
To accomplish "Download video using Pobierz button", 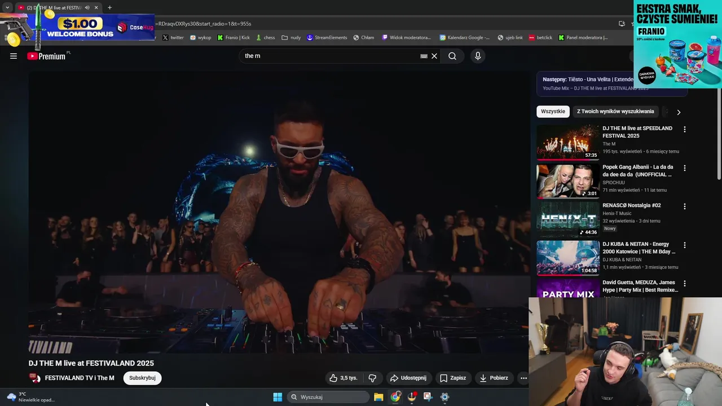I will (x=494, y=378).
